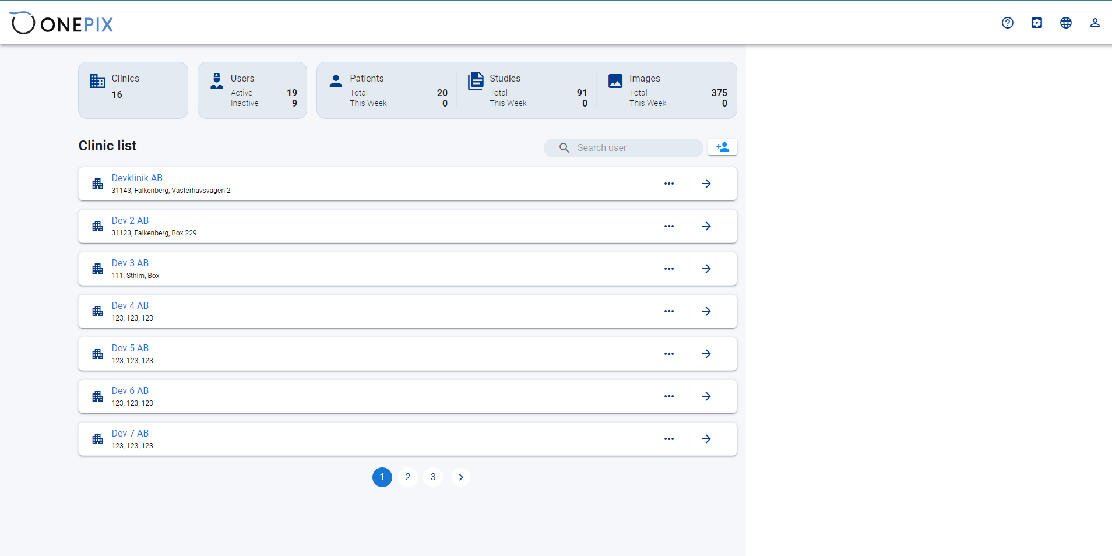
Task: Open more options for Dev 7 AB
Action: (669, 439)
